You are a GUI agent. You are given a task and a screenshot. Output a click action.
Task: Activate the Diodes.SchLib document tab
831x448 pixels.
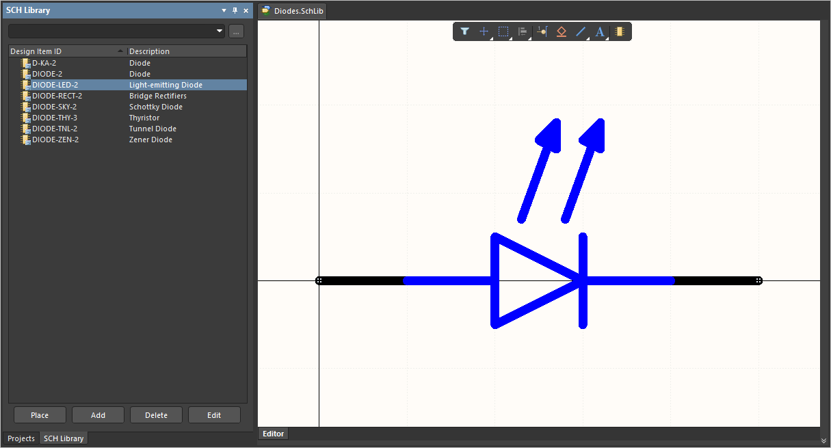pyautogui.click(x=293, y=11)
